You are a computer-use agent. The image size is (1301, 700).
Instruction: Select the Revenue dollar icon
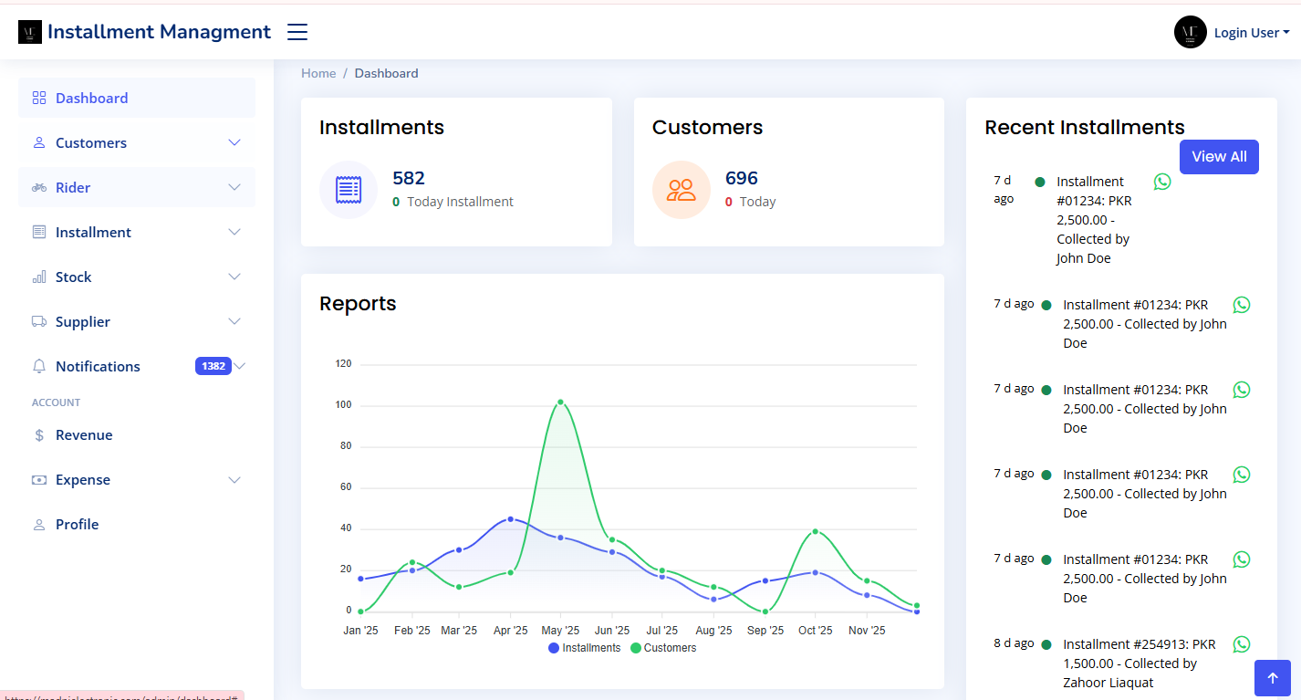tap(38, 435)
